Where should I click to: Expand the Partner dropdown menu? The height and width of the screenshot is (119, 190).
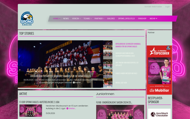point(99,19)
